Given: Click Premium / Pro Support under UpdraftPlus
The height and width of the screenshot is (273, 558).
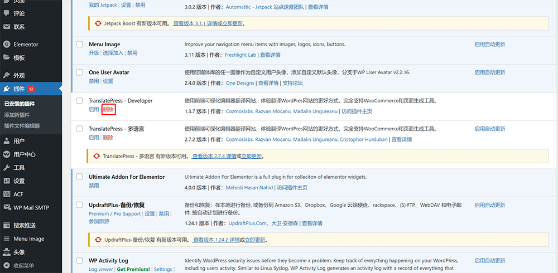Looking at the screenshot, I should pos(114,213).
